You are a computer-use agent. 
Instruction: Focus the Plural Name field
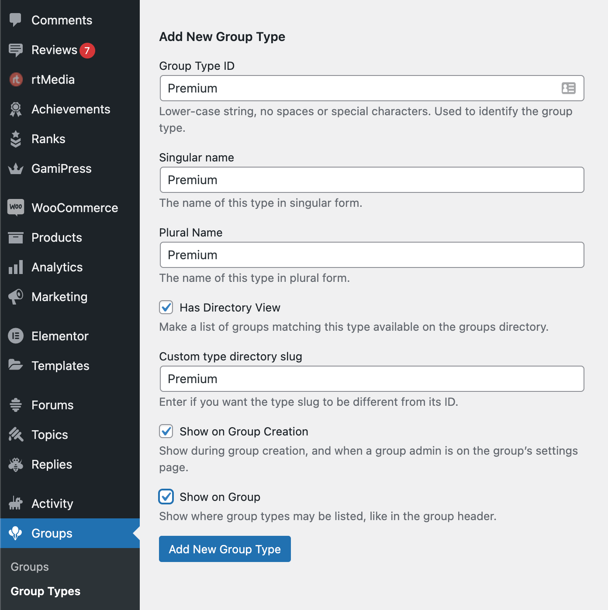click(x=372, y=255)
